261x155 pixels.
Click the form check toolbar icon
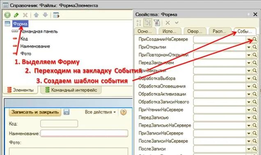click(x=56, y=15)
